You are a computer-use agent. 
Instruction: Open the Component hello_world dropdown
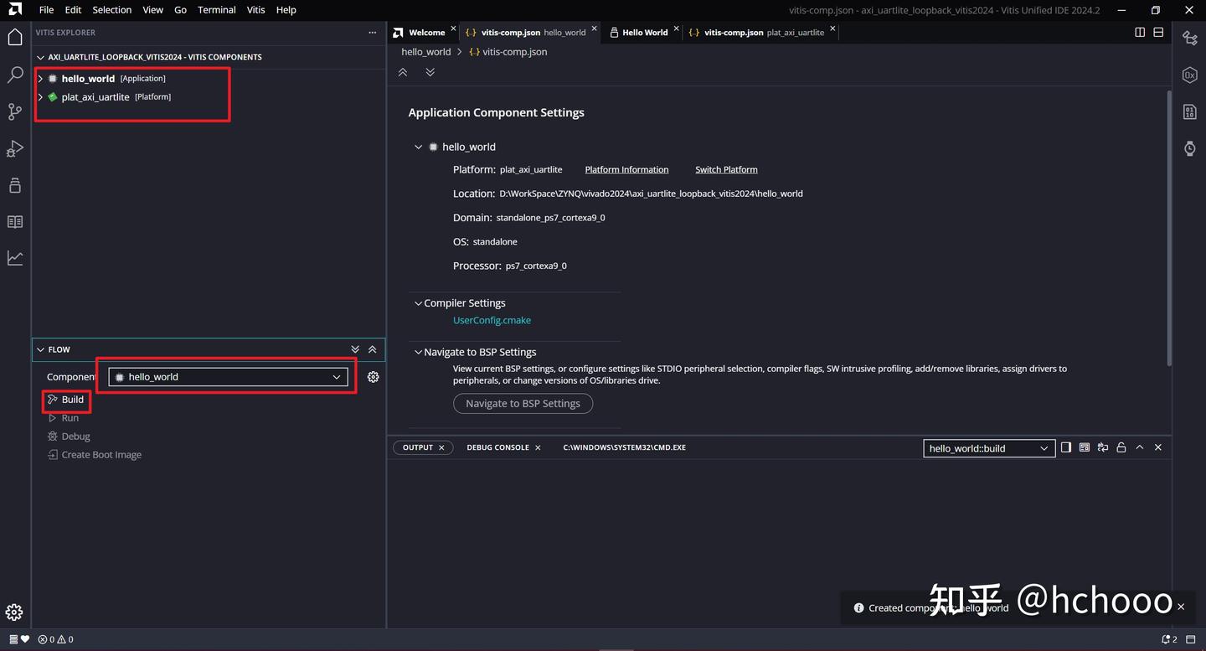point(228,377)
